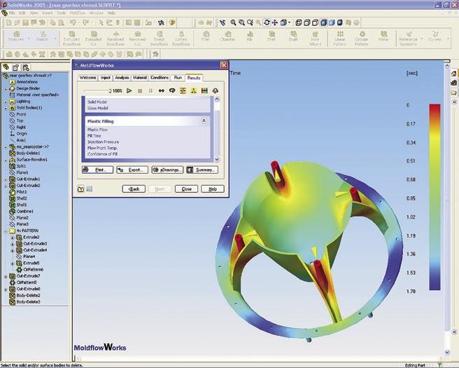Click the Circular Pattern feature icon
This screenshot has width=459, height=368.
362,39
